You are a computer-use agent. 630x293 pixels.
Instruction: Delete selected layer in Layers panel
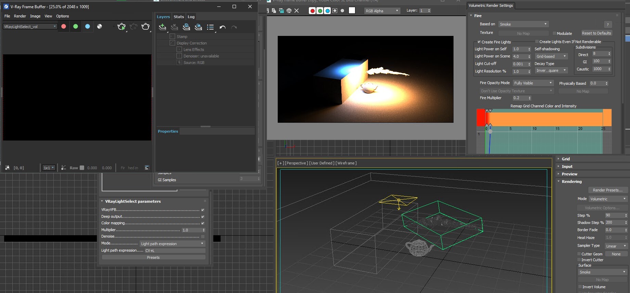coord(174,27)
